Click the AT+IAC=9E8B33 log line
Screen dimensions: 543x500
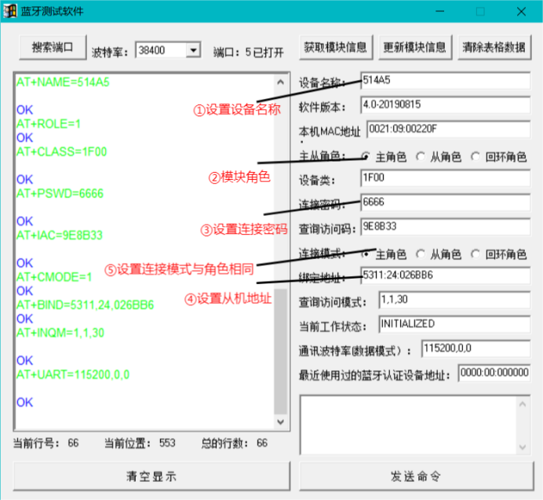tap(60, 235)
